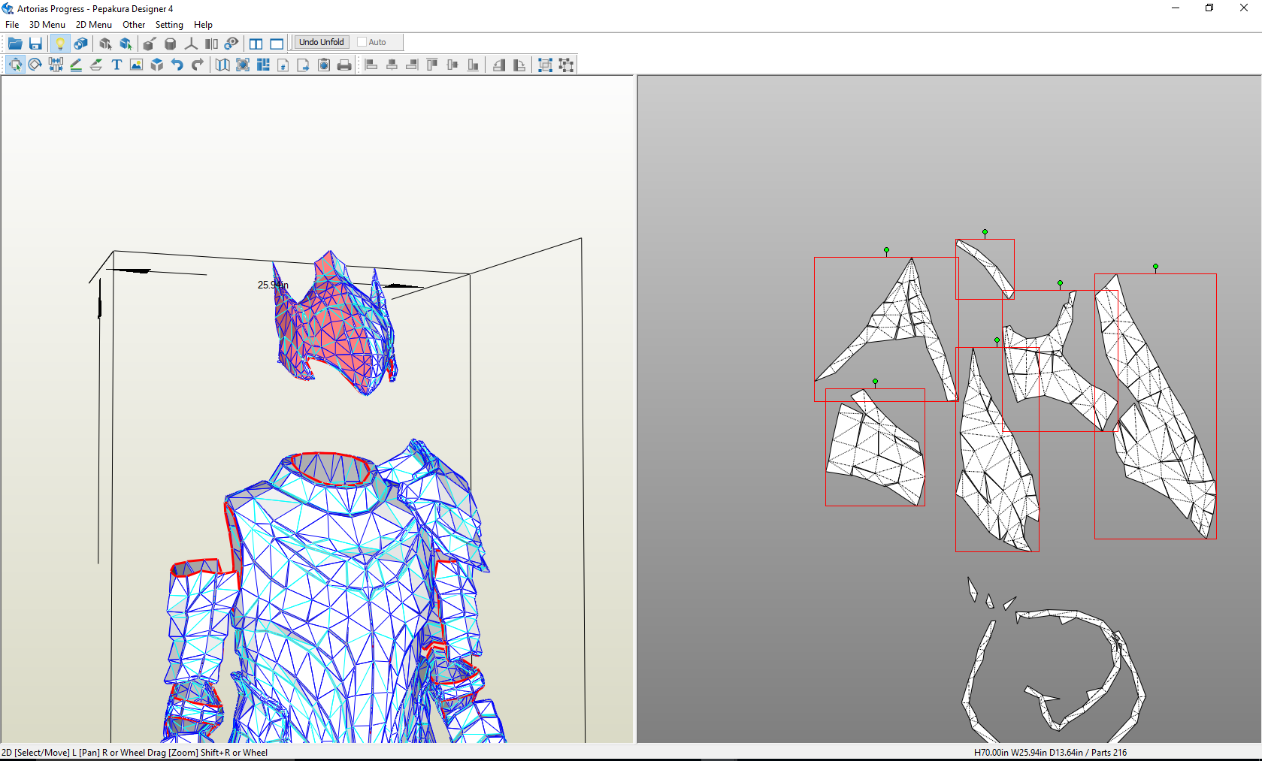Click the fit-to-frame parts icon
This screenshot has width=1262, height=761.
coord(243,65)
